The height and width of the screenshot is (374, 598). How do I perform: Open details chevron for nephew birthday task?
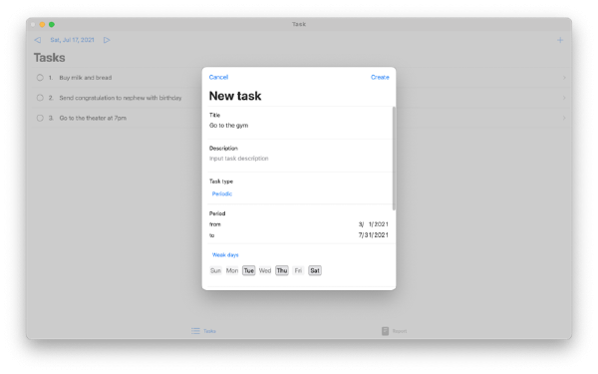coord(564,98)
